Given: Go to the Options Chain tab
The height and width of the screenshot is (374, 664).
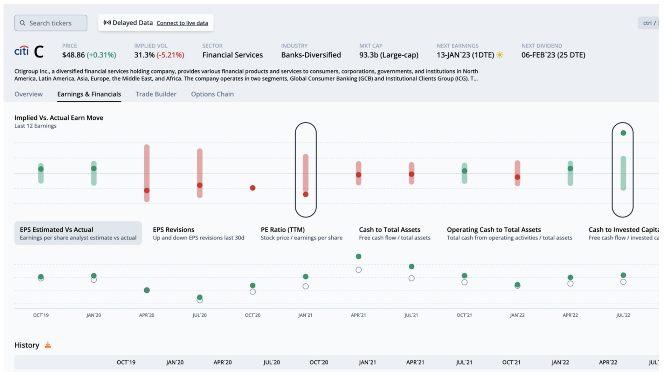Looking at the screenshot, I should 212,94.
